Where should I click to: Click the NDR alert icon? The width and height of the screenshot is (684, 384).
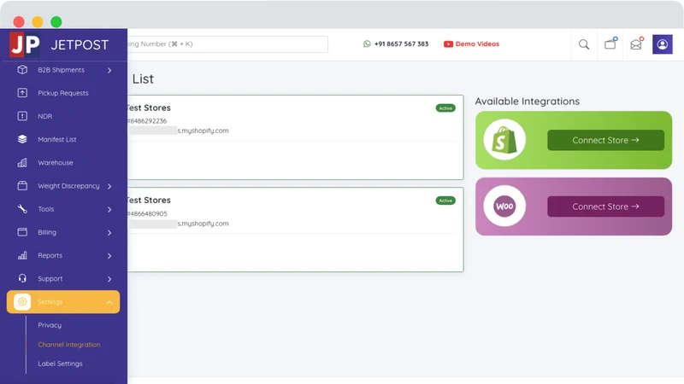click(x=22, y=116)
